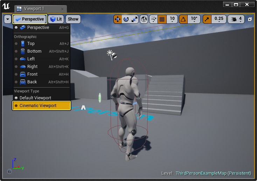
Task: Switch to Bottom orthographic view
Action: (42, 51)
